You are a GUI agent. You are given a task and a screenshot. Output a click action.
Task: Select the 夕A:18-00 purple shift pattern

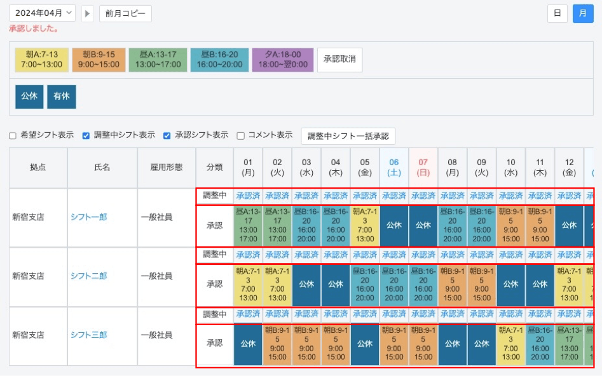click(282, 60)
